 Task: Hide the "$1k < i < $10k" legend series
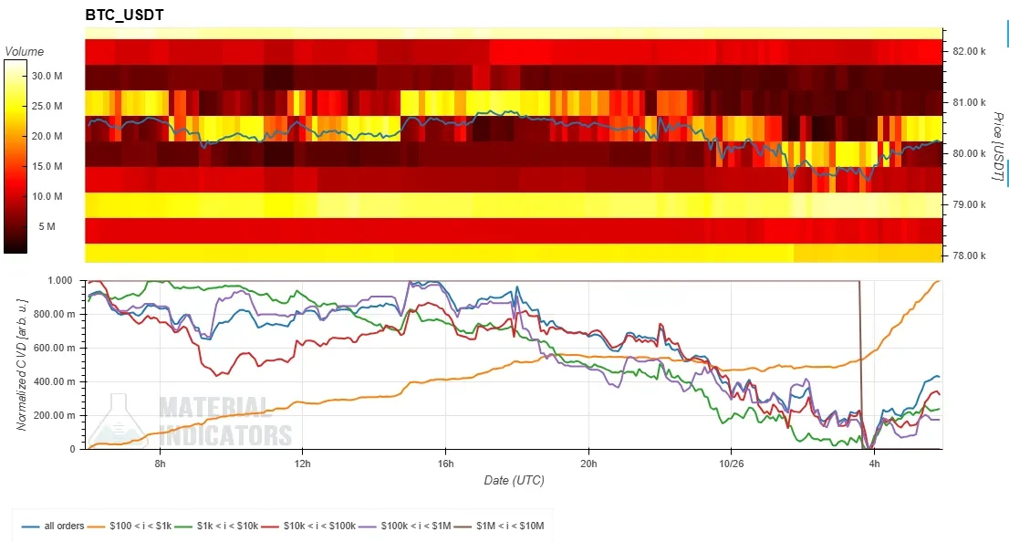pos(216,526)
